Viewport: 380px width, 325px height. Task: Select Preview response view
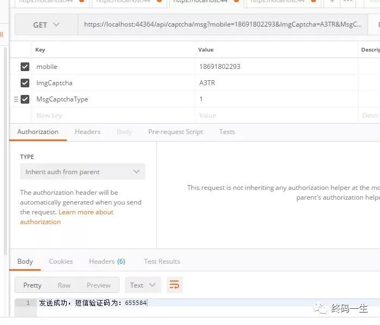pos(99,285)
